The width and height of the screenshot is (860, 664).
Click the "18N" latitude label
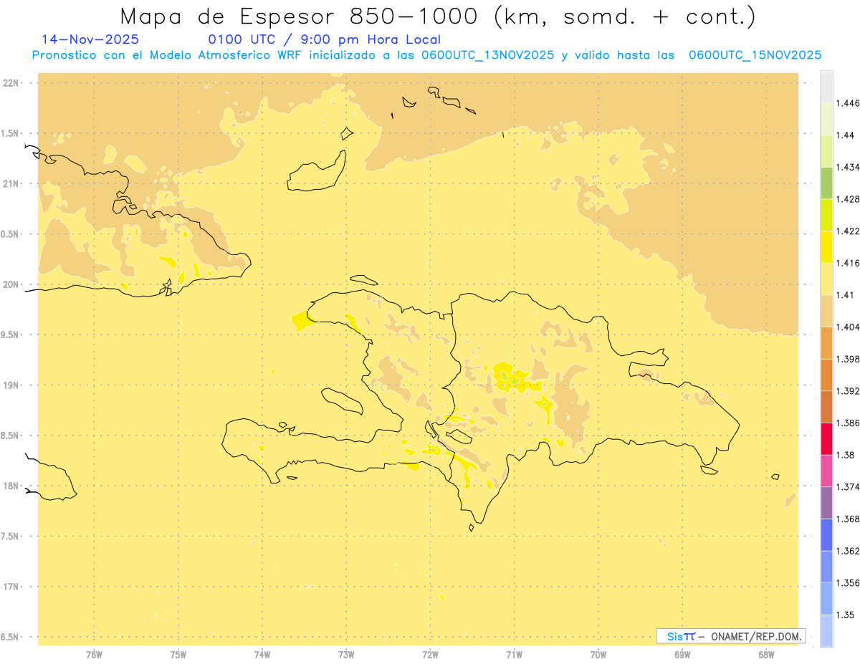click(11, 486)
